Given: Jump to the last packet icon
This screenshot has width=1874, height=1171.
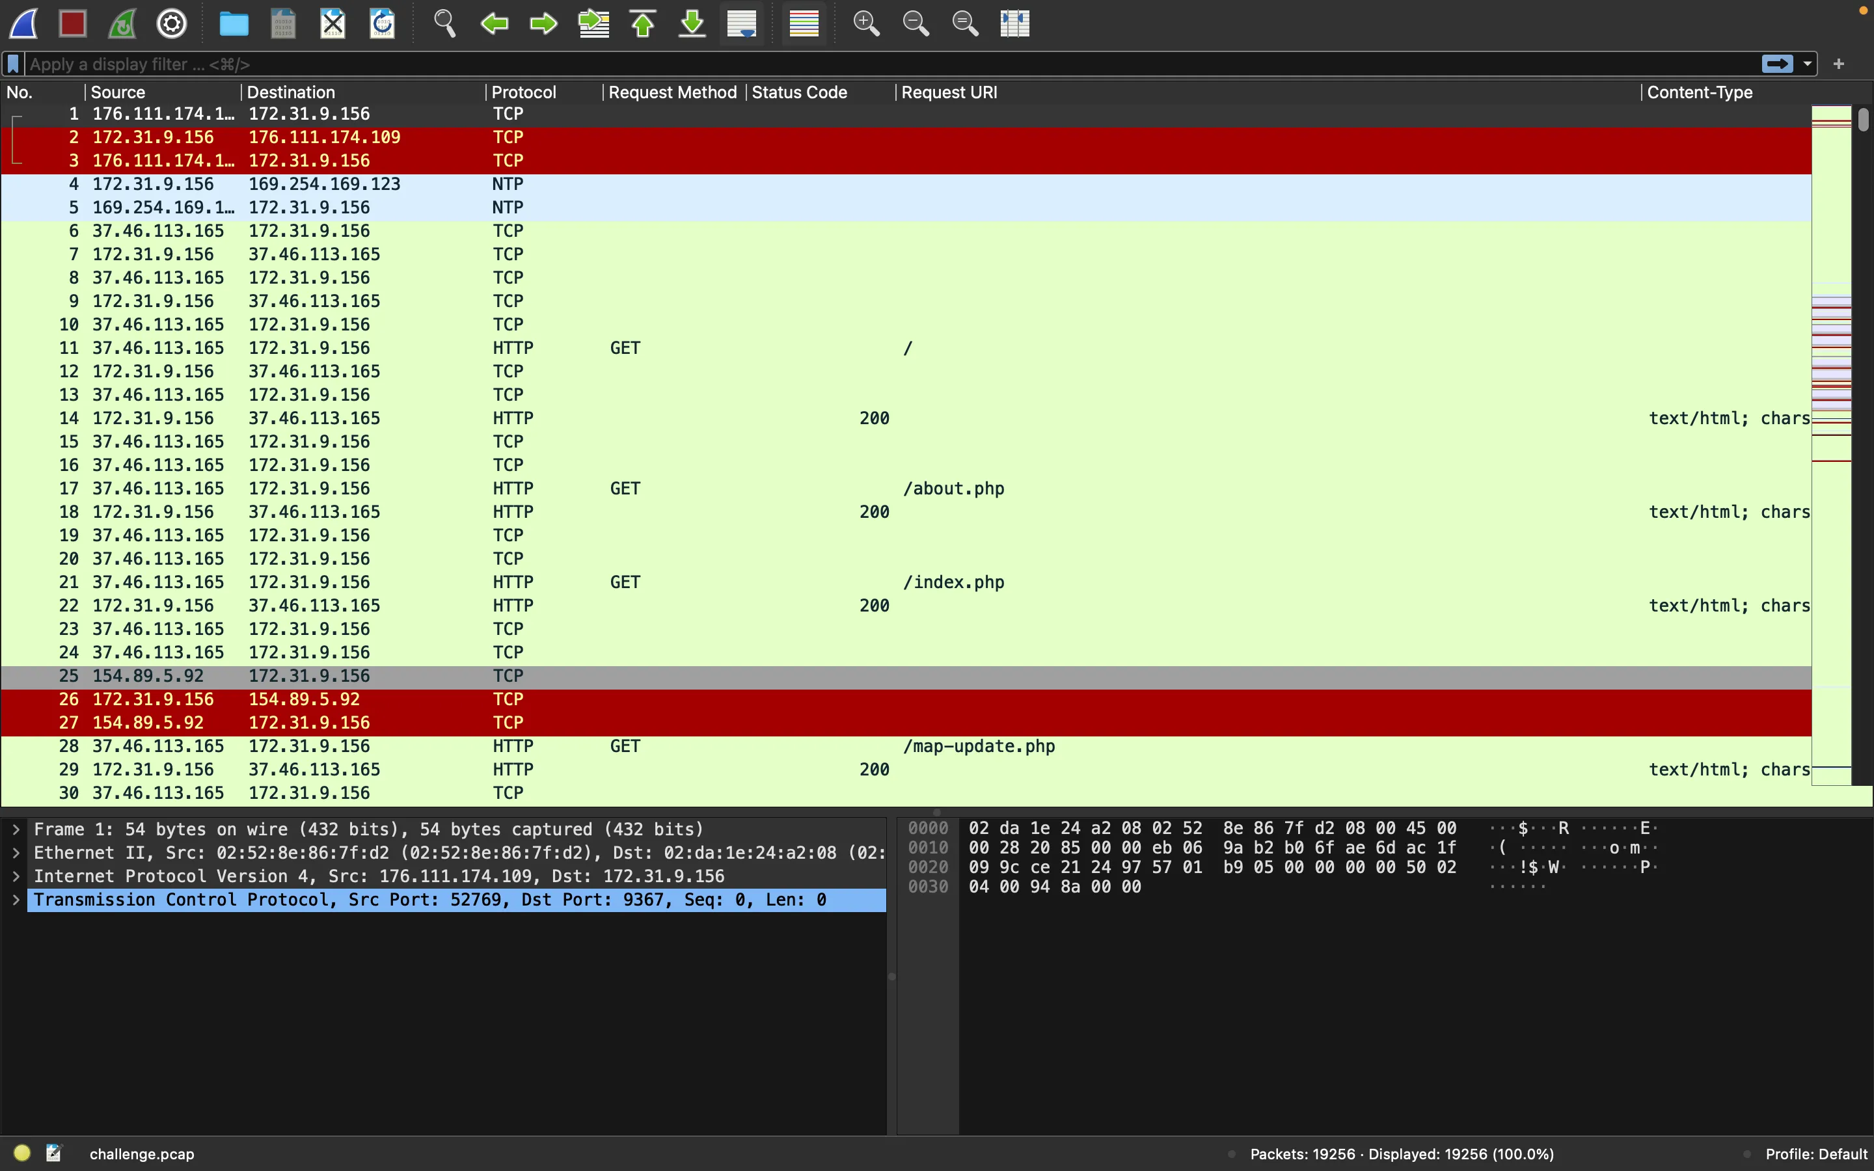Looking at the screenshot, I should tap(692, 23).
